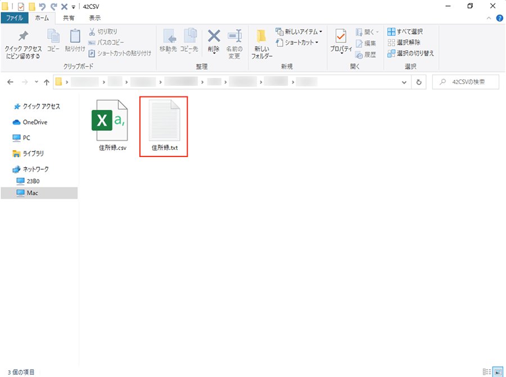Screen dimensions: 506x377
Task: Switch to Share (共有) tab
Action: click(x=69, y=18)
